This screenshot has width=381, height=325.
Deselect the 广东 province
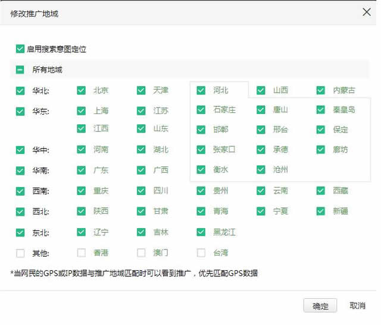coord(82,170)
